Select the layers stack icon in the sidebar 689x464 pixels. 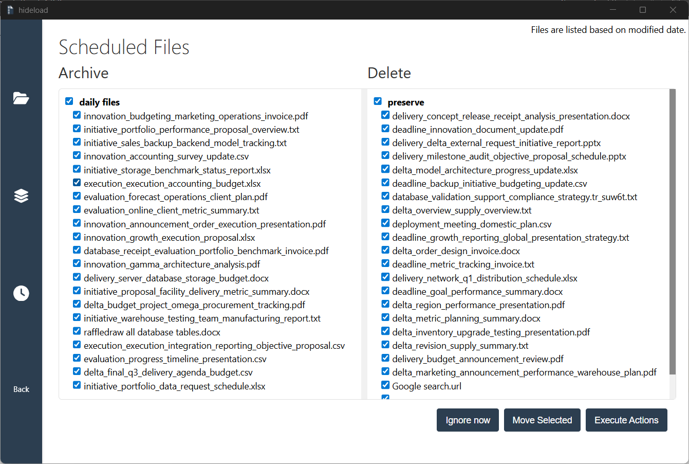coord(21,195)
